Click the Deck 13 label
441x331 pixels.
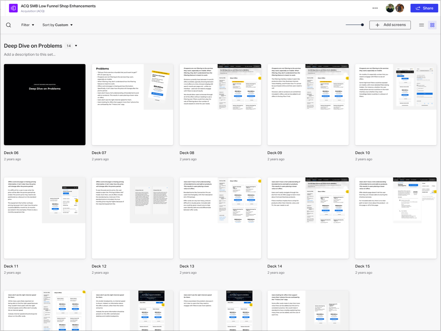pos(187,266)
